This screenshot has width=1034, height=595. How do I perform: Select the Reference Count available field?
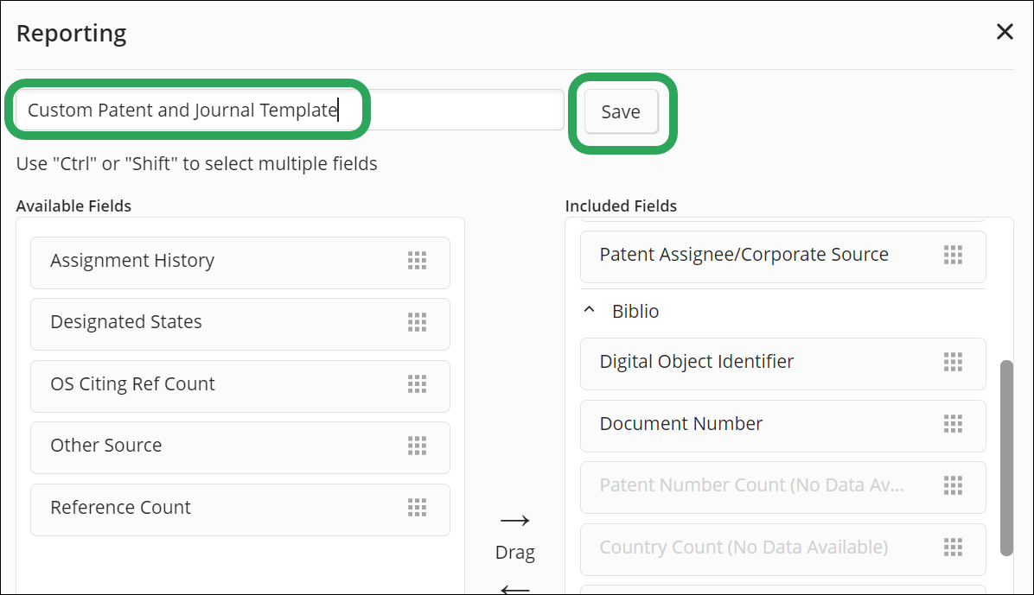click(x=240, y=510)
